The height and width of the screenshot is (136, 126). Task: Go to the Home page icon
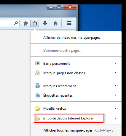pyautogui.click(x=56, y=23)
